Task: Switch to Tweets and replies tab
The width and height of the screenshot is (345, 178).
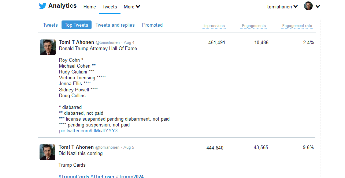Action: (115, 25)
